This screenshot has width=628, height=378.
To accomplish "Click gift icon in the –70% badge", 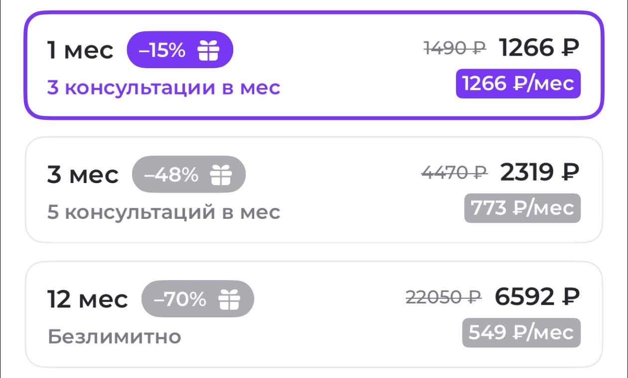I will click(x=229, y=299).
